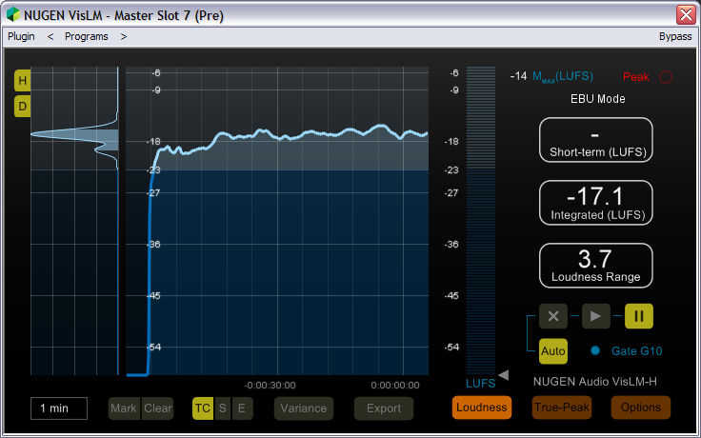Click the meter target arrow marker
This screenshot has width=701, height=438.
[504, 374]
